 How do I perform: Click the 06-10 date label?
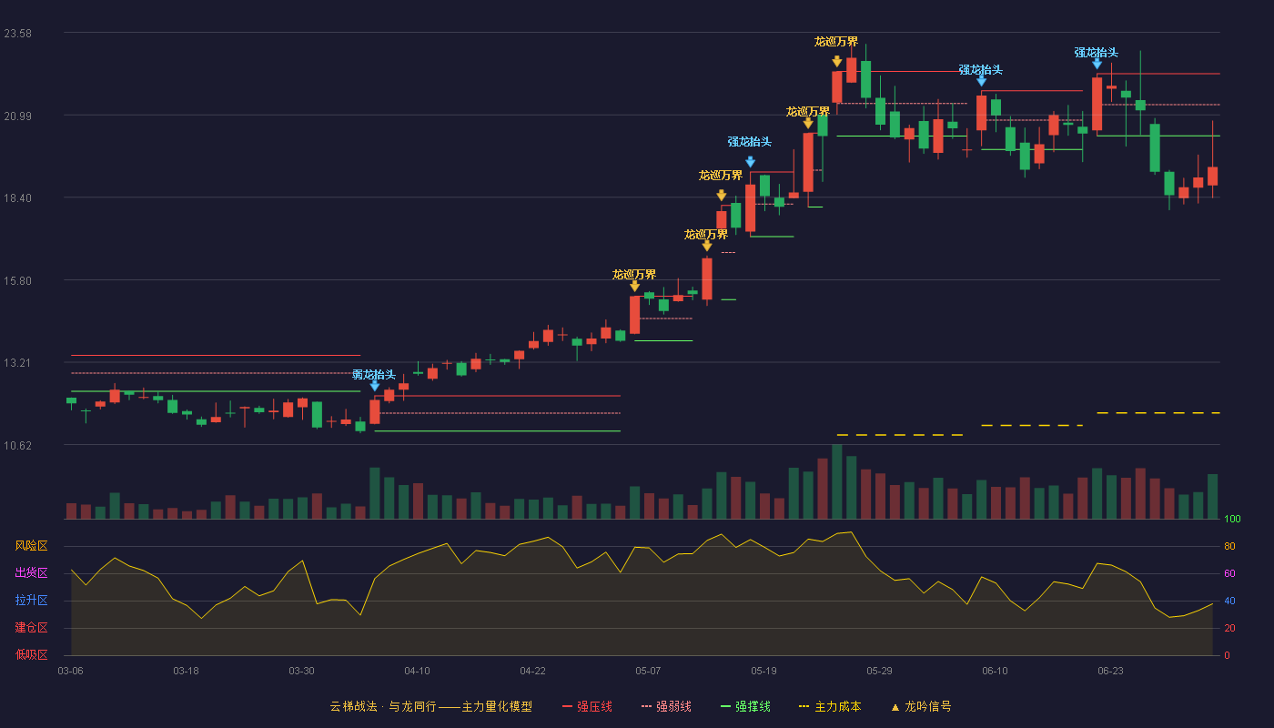tap(995, 671)
